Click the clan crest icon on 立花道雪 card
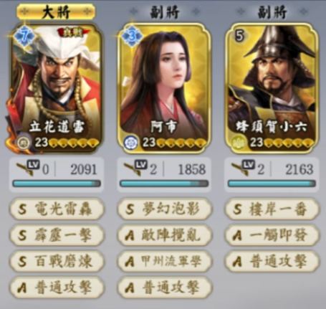Viewport: 326px width, 309px height. [24, 143]
